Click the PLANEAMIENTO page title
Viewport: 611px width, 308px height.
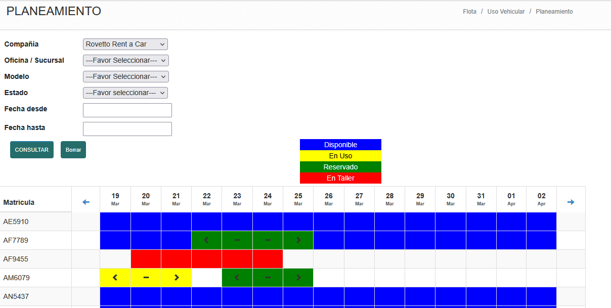click(x=54, y=11)
